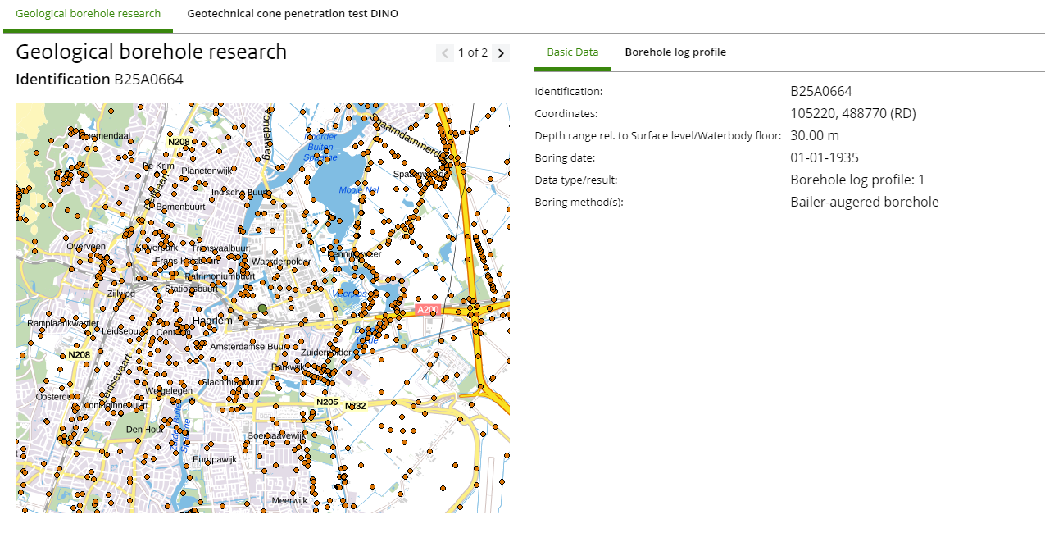Click the boring date value 01-01-1935

tap(824, 157)
